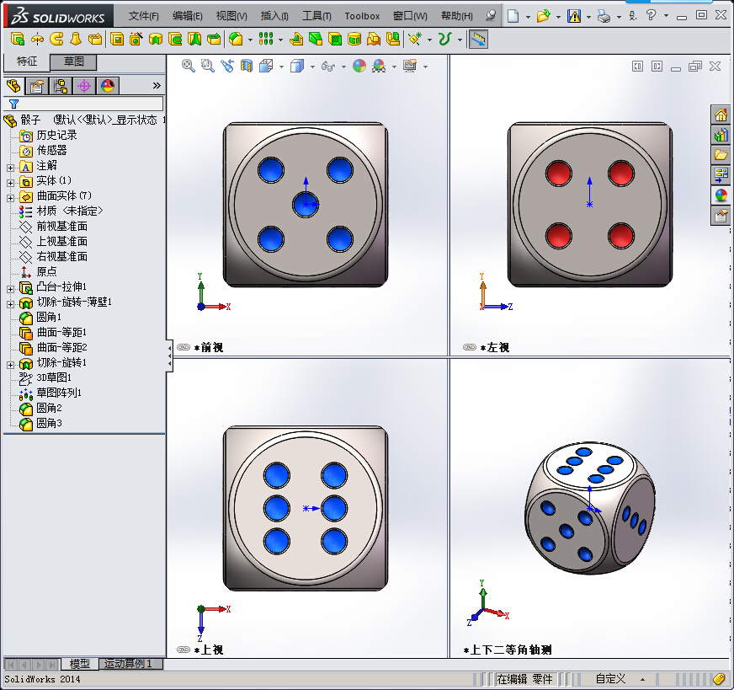Open the View Settings monitor icon
Screen dimensions: 734x690
point(410,66)
